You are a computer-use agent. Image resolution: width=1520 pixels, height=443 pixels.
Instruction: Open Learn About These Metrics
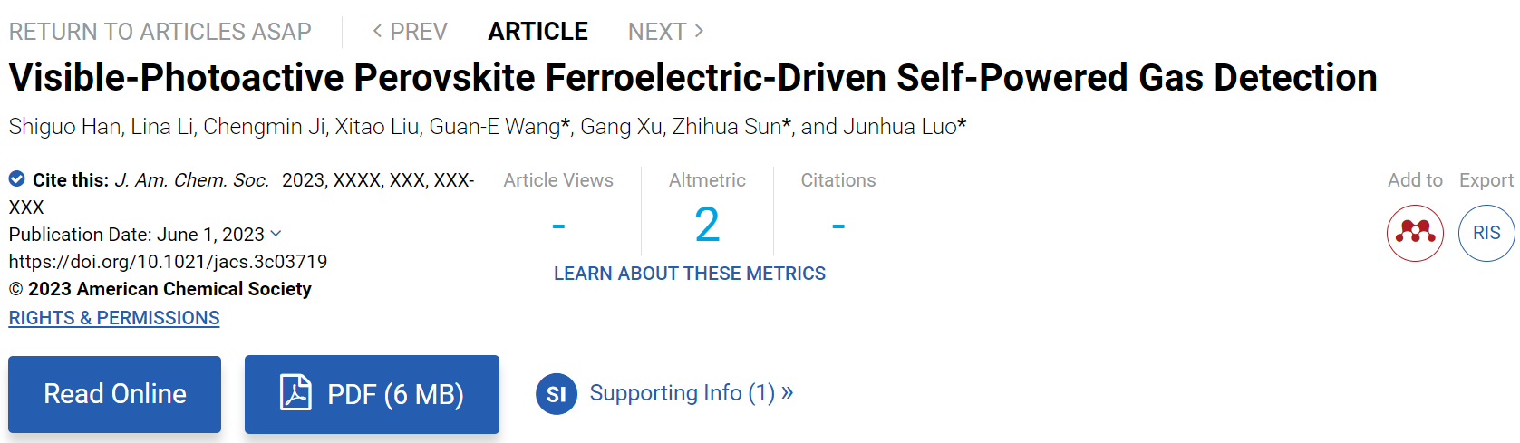point(690,274)
